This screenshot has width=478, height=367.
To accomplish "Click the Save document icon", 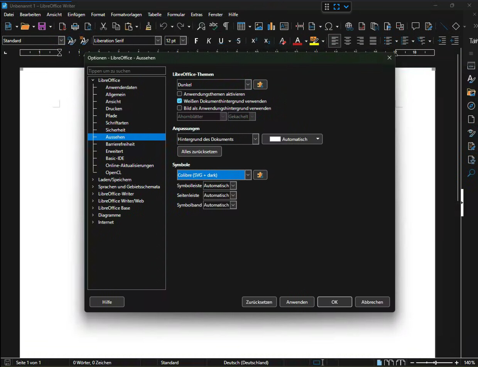I will 42,26.
